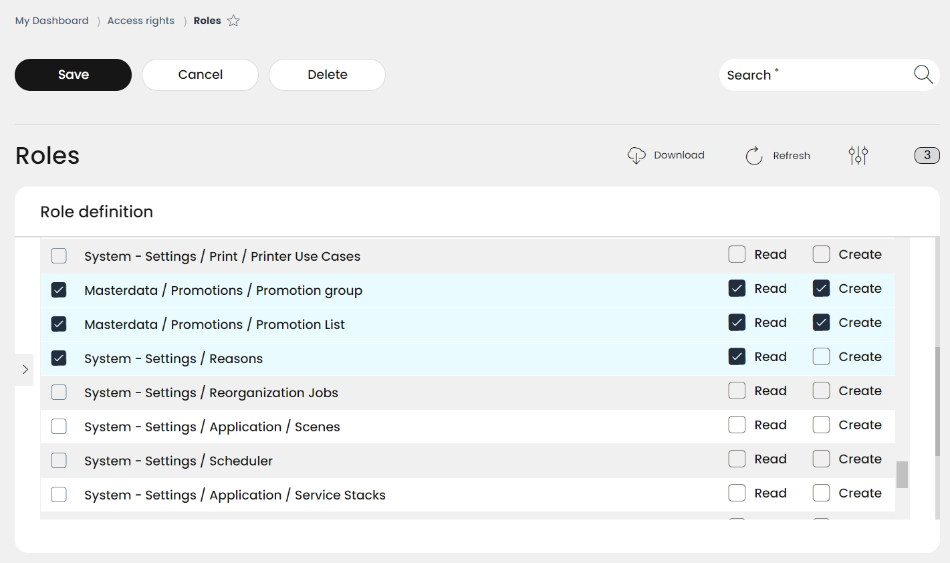Click the role list scrollbar thumb
Screen dimensions: 950x563
tap(902, 475)
